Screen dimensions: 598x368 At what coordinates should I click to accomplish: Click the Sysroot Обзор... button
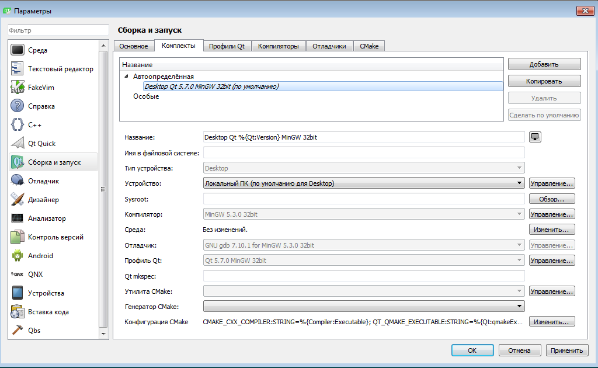click(x=552, y=199)
